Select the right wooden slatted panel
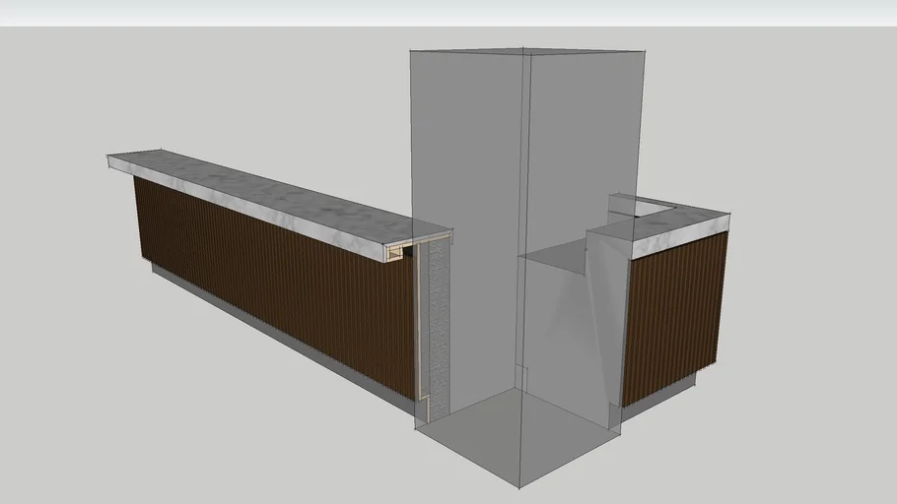Viewport: 897px width, 504px height. pyautogui.click(x=675, y=315)
